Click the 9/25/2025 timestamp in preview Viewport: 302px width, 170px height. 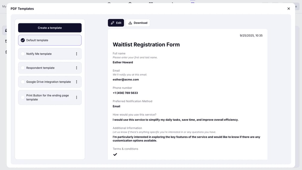(251, 36)
